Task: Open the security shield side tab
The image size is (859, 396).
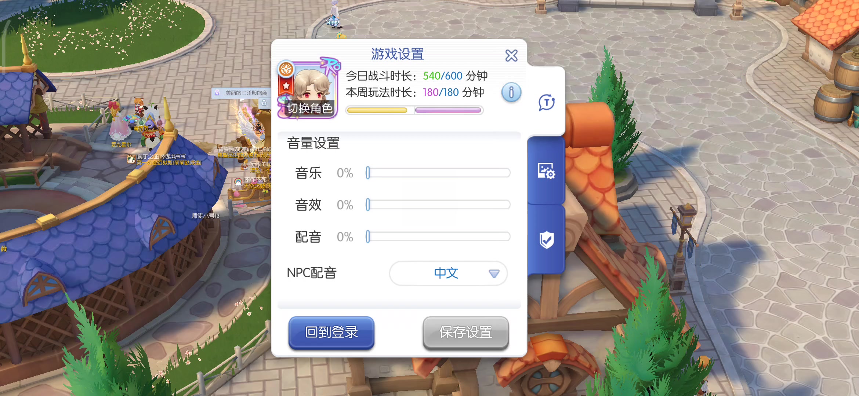Action: point(546,240)
